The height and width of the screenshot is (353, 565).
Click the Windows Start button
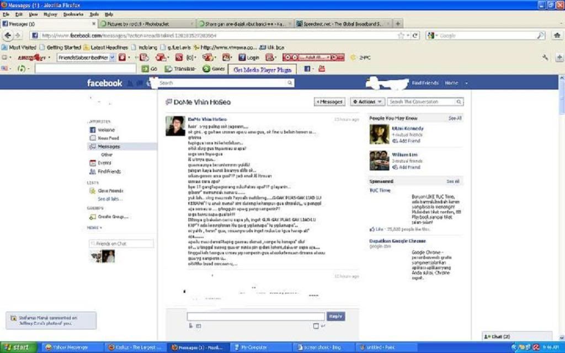[x=18, y=347]
